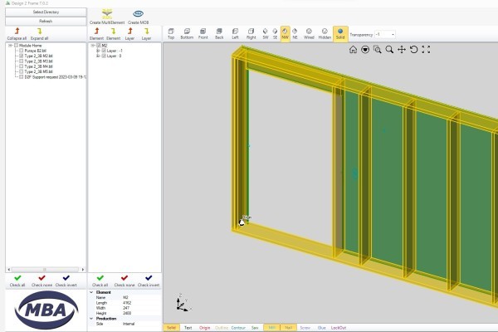Click Check none under the file list
The width and height of the screenshot is (498, 332).
point(41,281)
